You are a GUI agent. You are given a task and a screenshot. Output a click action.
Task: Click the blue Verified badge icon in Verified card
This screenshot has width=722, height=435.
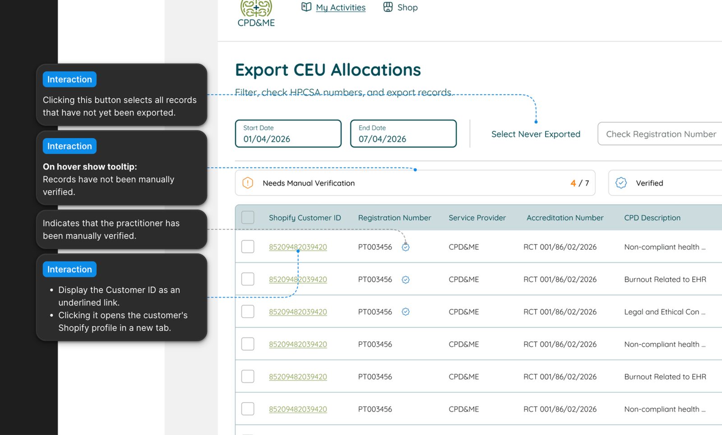pos(621,183)
